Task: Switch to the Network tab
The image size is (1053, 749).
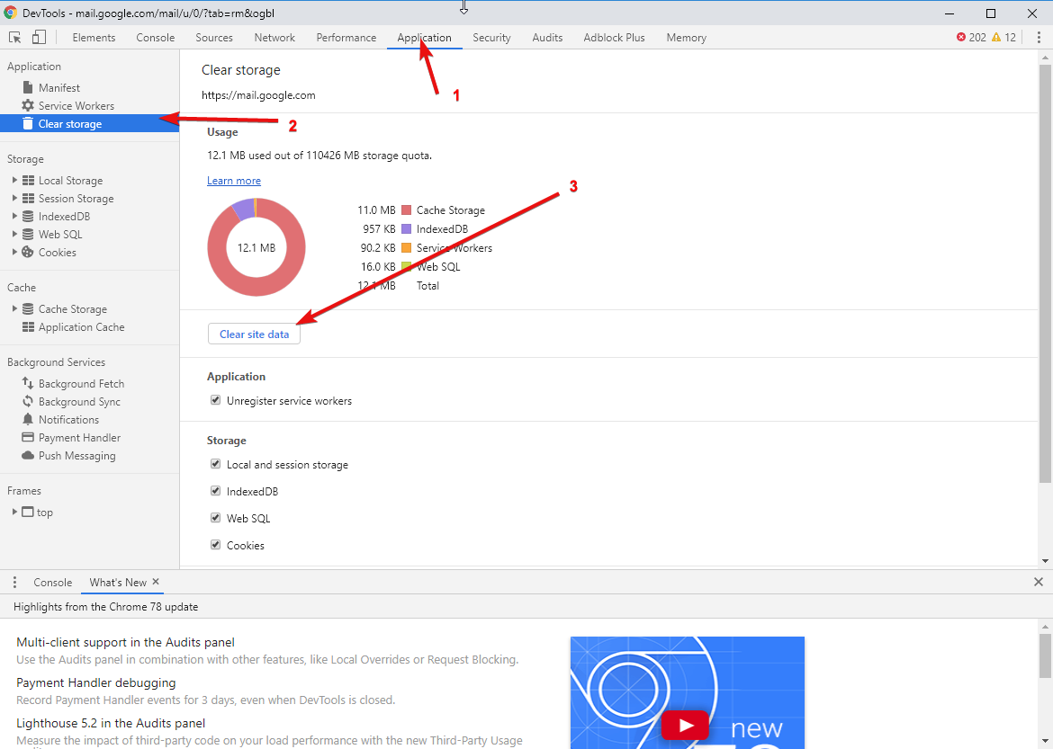Action: [274, 38]
